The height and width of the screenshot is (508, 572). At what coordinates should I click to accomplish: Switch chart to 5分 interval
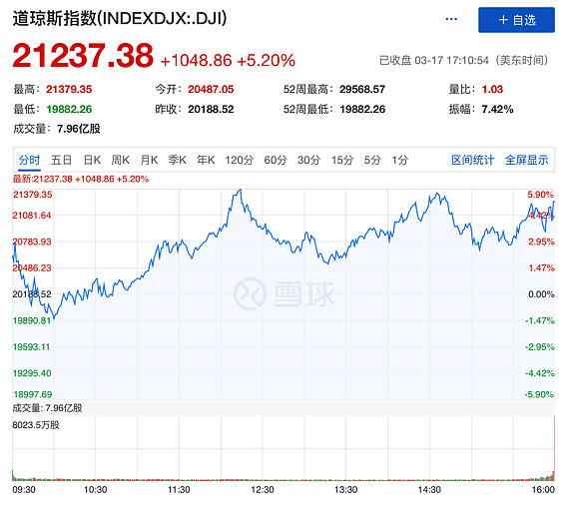[x=372, y=160]
